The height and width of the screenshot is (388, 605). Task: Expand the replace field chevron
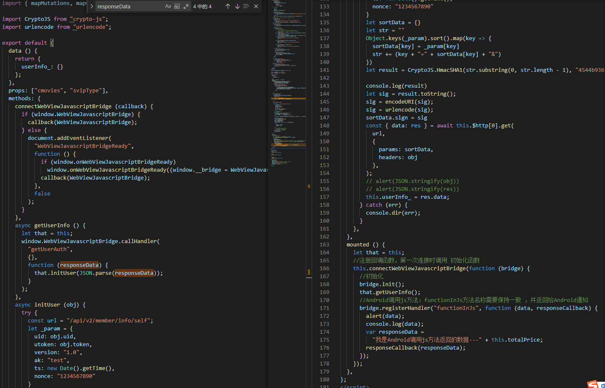click(x=92, y=6)
